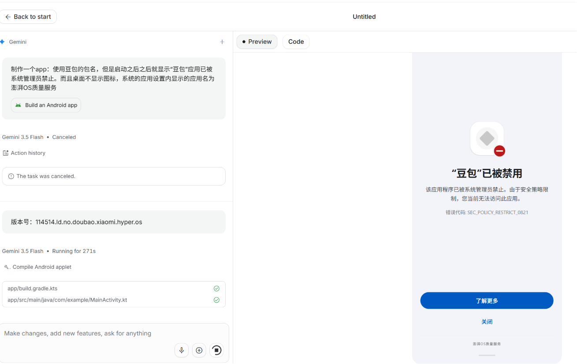Image resolution: width=577 pixels, height=364 pixels.
Task: Click the 澎湃OS质量服务 footer text
Action: [x=487, y=344]
